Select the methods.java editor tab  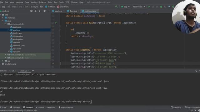tap(90, 11)
